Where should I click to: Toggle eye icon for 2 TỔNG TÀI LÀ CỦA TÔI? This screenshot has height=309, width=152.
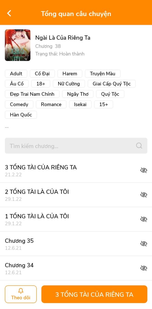point(144,195)
